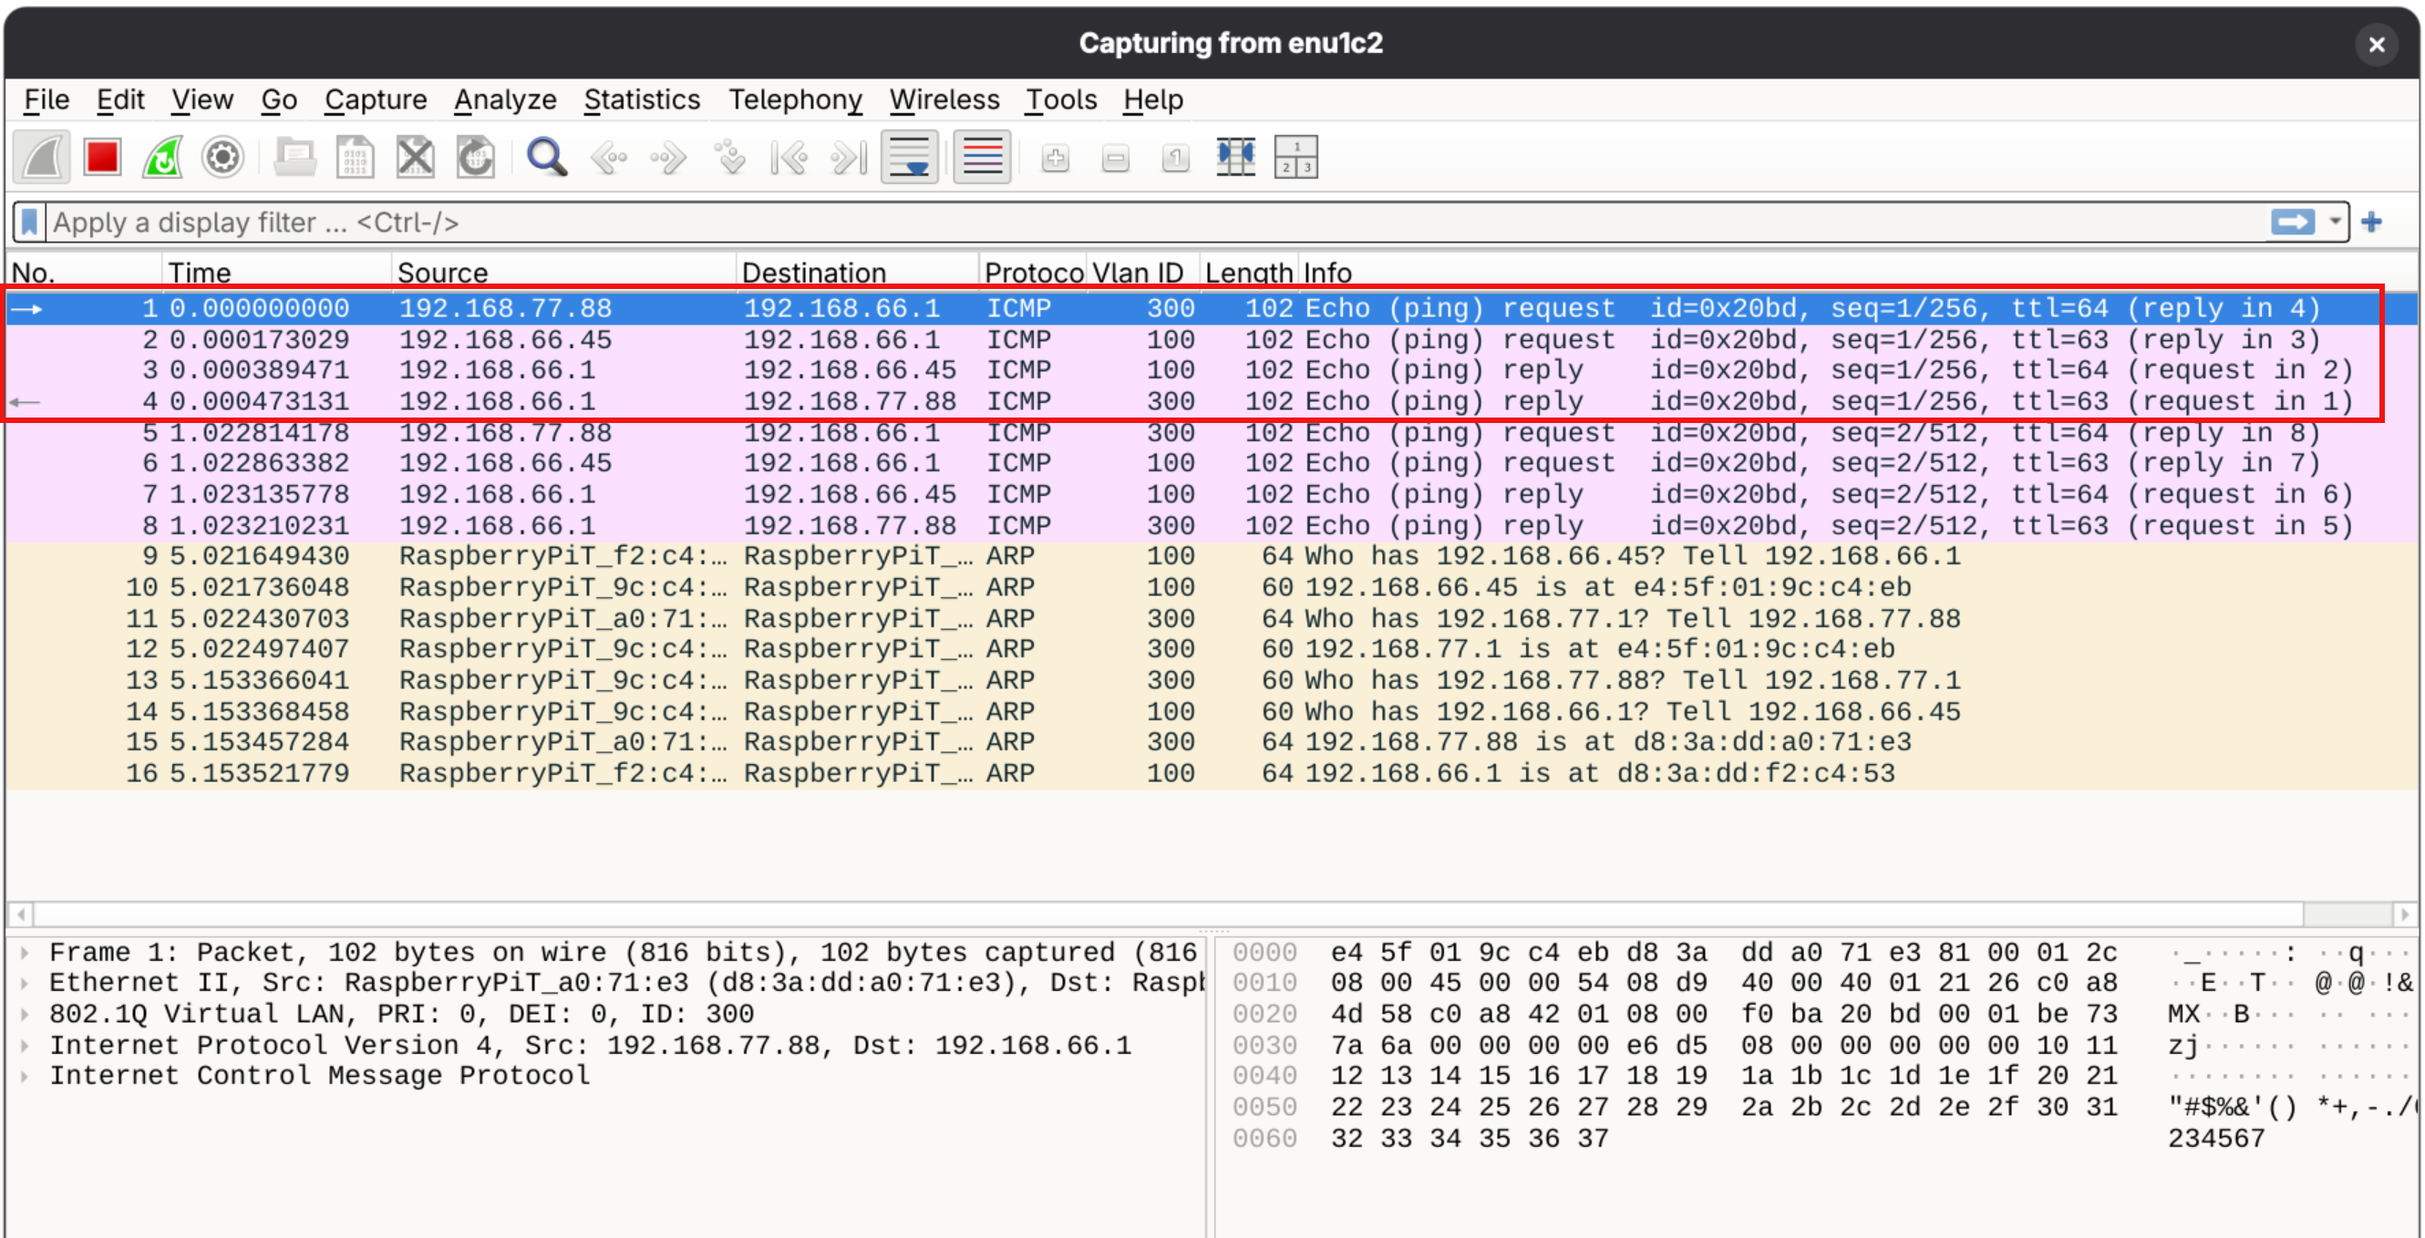Open the Help menu

[x=1152, y=99]
